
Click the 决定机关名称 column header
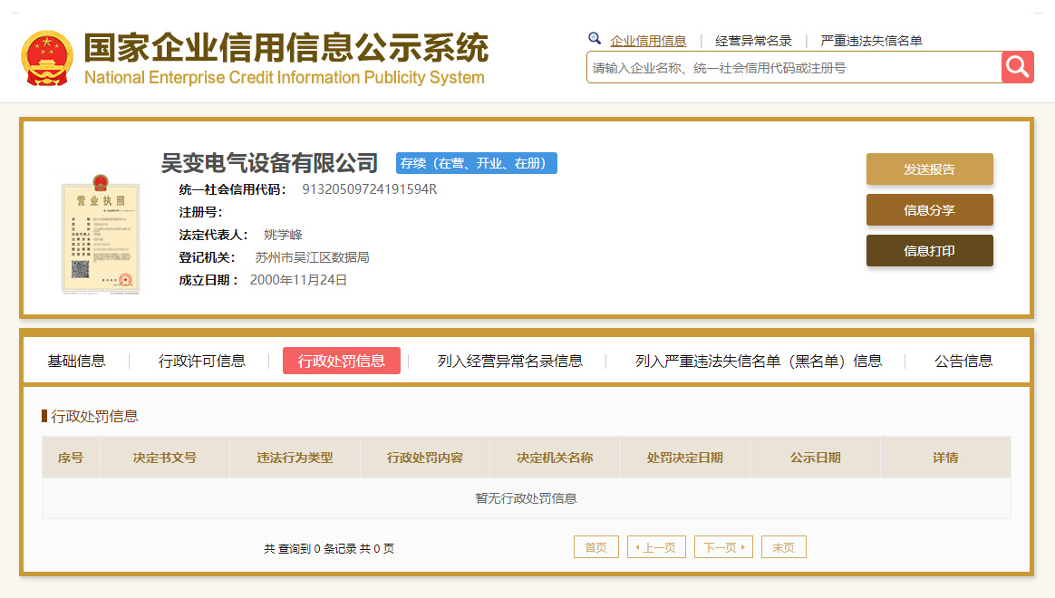pos(555,458)
